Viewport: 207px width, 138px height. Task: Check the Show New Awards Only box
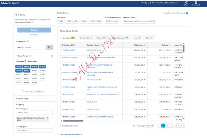click(23, 92)
